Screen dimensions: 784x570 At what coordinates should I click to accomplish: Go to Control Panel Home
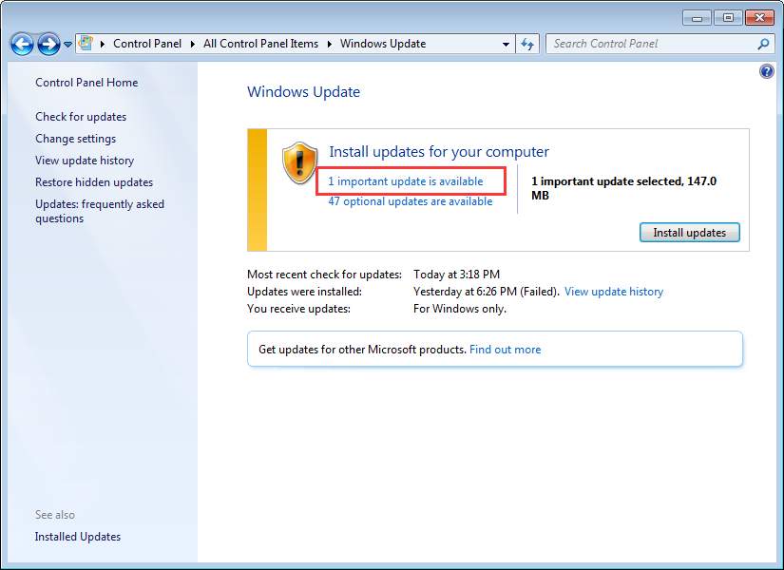tap(86, 83)
